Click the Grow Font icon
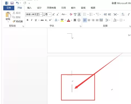This screenshot has height=104, width=131. pos(54,15)
